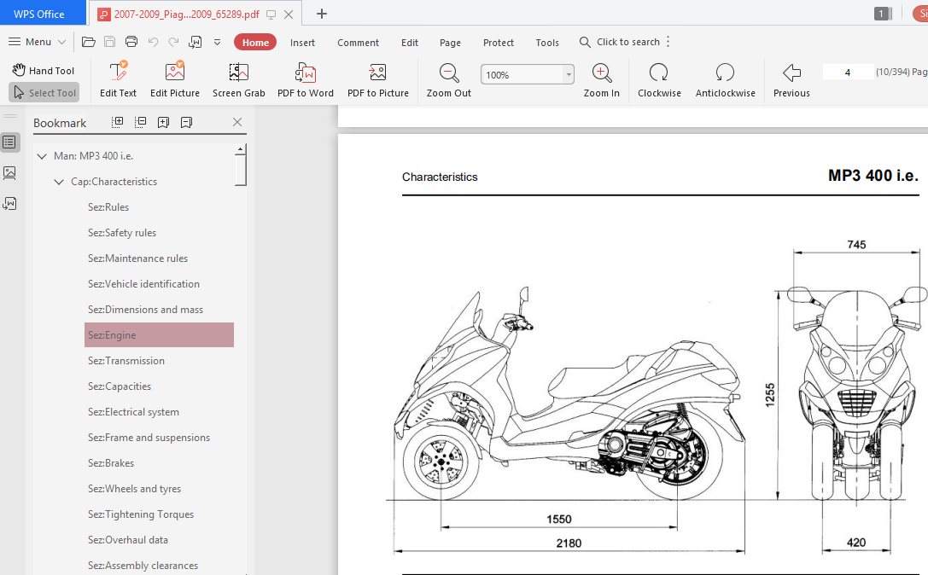The width and height of the screenshot is (928, 575).
Task: Click the page number field showing 4
Action: point(848,73)
